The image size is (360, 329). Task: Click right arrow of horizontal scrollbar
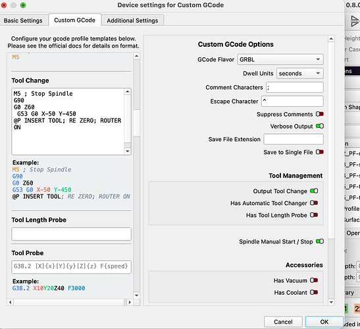click(130, 302)
